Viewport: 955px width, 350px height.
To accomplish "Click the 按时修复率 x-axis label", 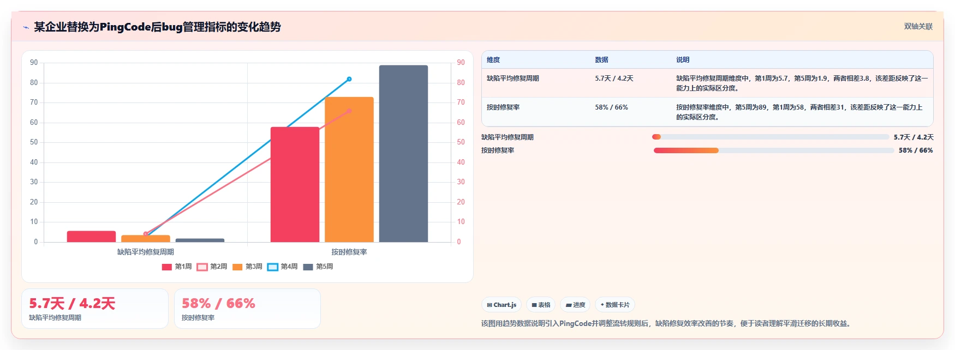I will (349, 252).
